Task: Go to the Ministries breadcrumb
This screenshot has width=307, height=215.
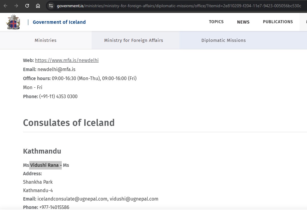Action: pyautogui.click(x=45, y=40)
